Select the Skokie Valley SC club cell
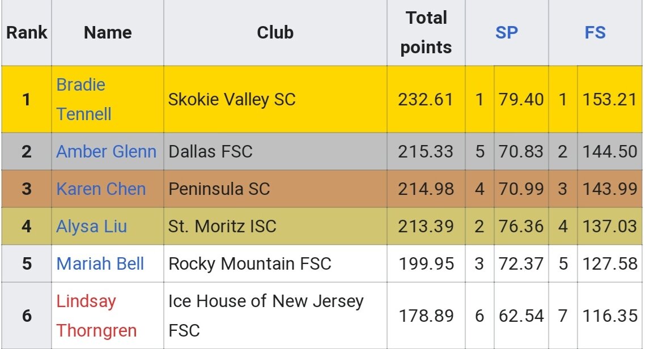The width and height of the screenshot is (646, 349). click(x=275, y=99)
